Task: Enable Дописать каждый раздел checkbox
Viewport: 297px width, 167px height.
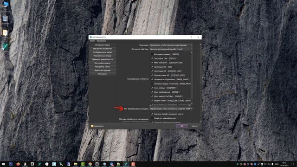Action: pyautogui.click(x=152, y=118)
